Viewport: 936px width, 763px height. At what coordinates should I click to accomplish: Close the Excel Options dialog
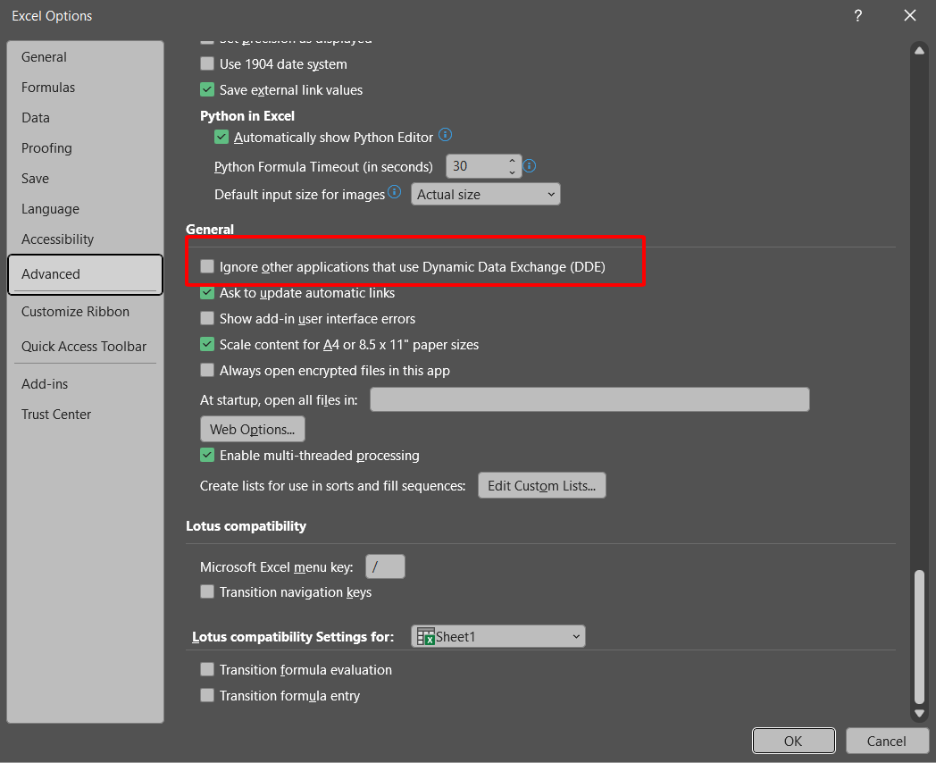tap(910, 15)
